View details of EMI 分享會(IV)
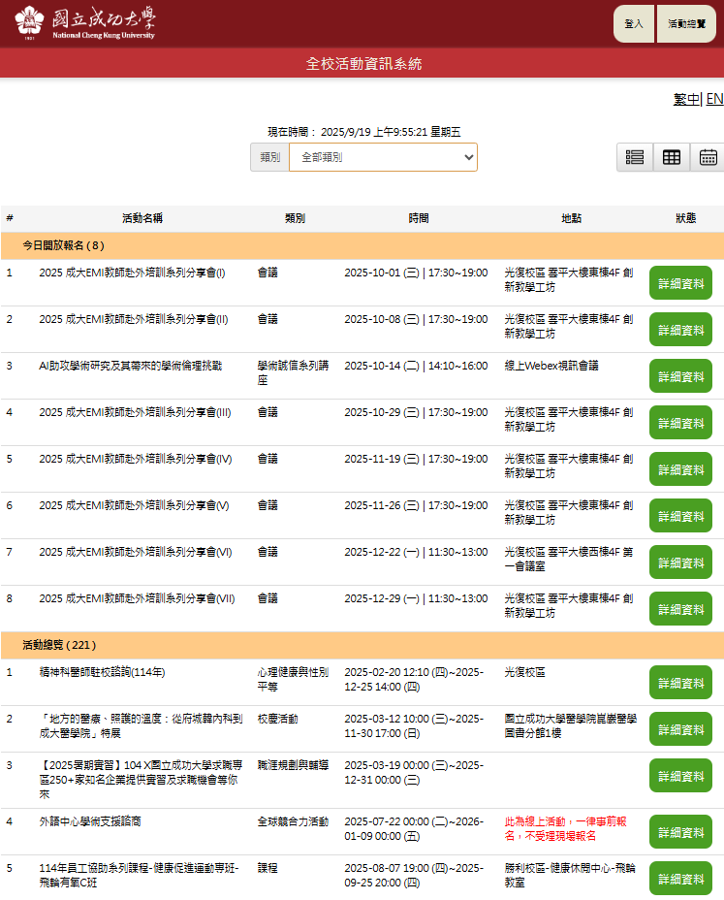Screen dimensions: 724x900 click(x=680, y=469)
